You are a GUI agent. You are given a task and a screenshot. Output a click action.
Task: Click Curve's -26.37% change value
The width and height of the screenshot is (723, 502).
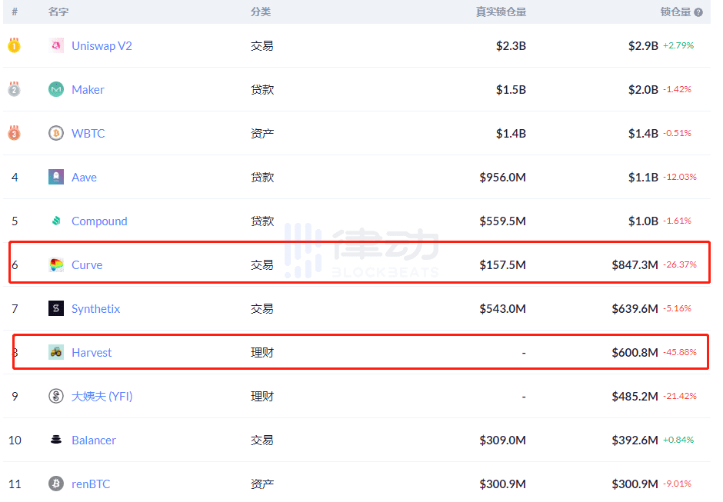pyautogui.click(x=679, y=264)
